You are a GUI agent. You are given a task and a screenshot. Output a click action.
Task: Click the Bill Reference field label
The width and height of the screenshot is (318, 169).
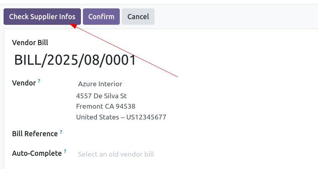(x=35, y=134)
